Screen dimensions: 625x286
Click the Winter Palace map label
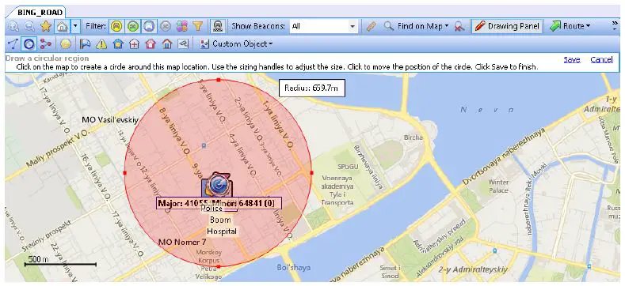point(498,186)
